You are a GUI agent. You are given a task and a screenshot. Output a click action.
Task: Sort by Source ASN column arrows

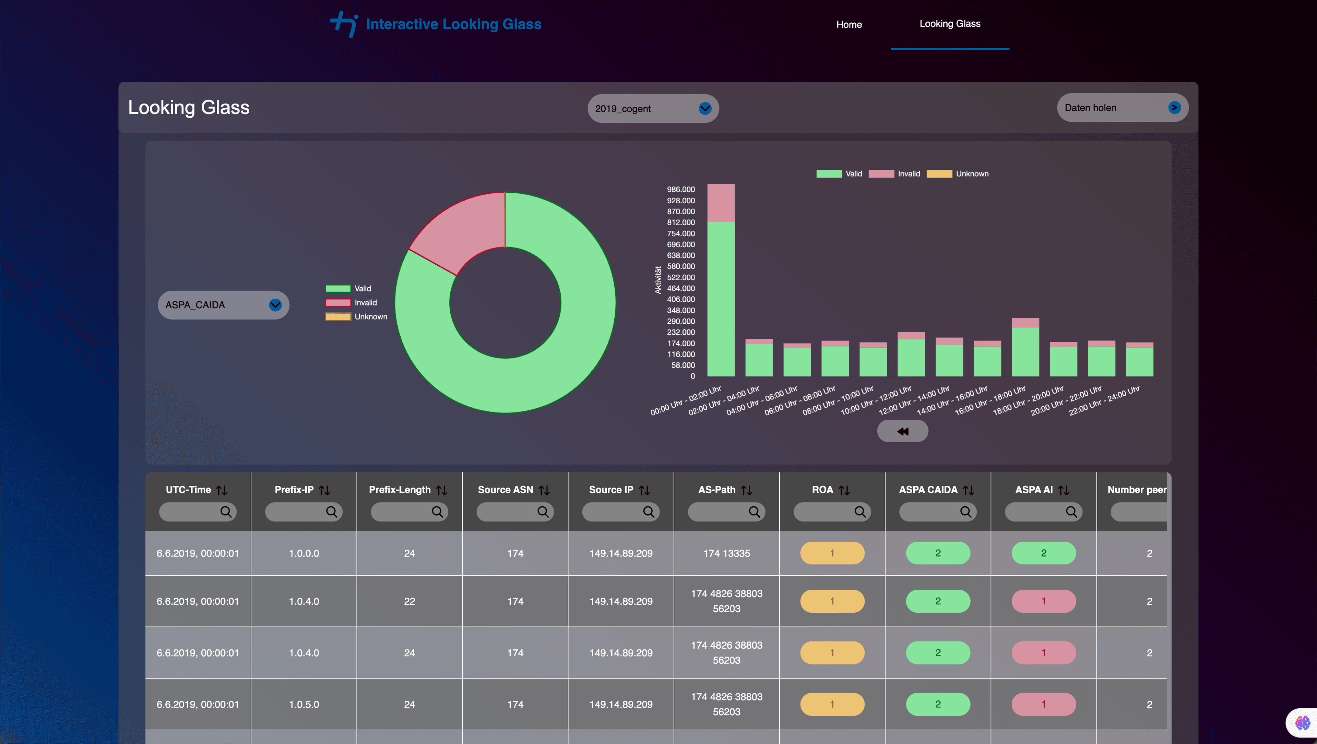(x=544, y=490)
